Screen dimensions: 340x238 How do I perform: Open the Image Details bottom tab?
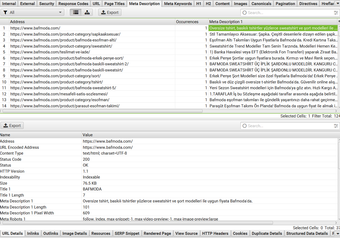(75, 233)
